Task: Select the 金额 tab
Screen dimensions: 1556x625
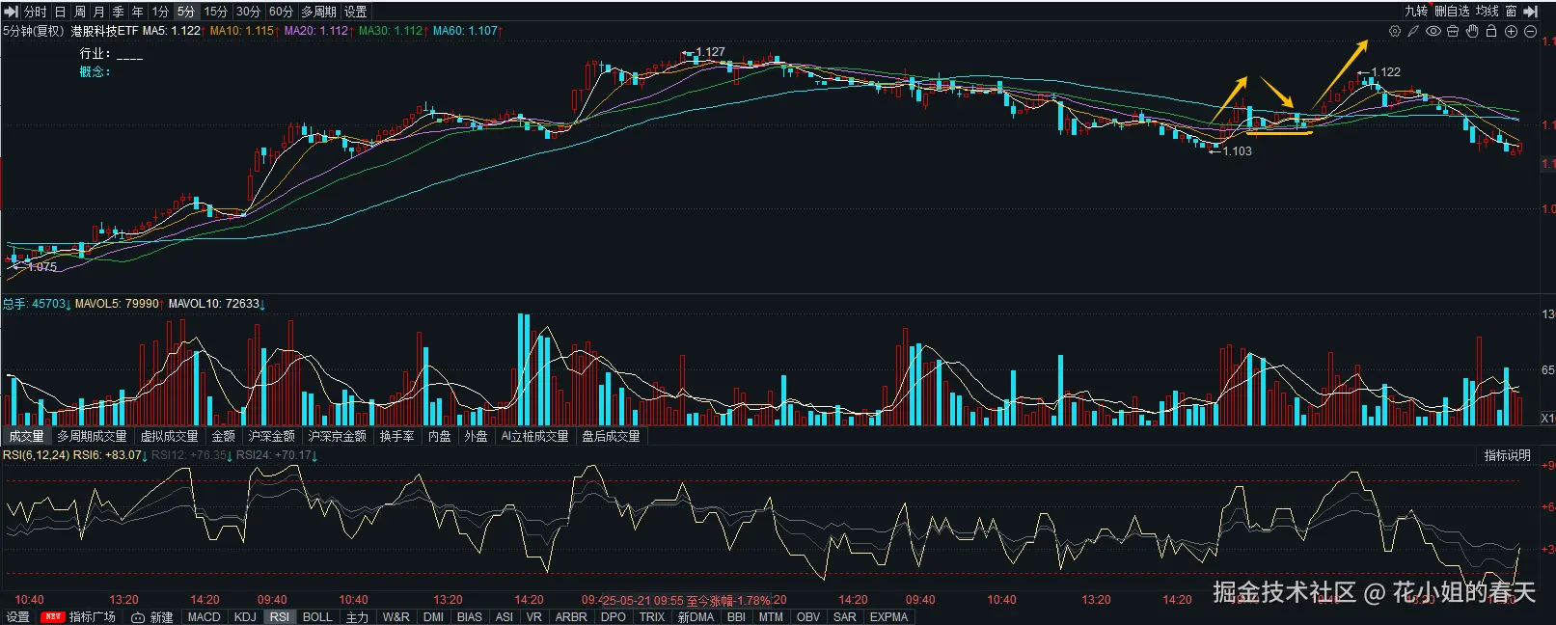Action: (224, 437)
